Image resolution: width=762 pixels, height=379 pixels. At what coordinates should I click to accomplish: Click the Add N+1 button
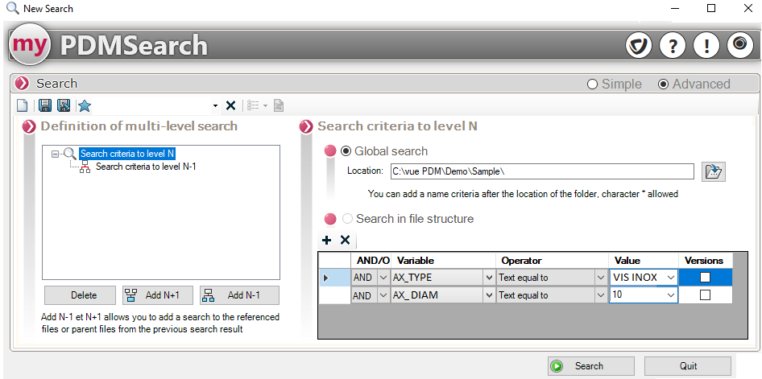157,295
